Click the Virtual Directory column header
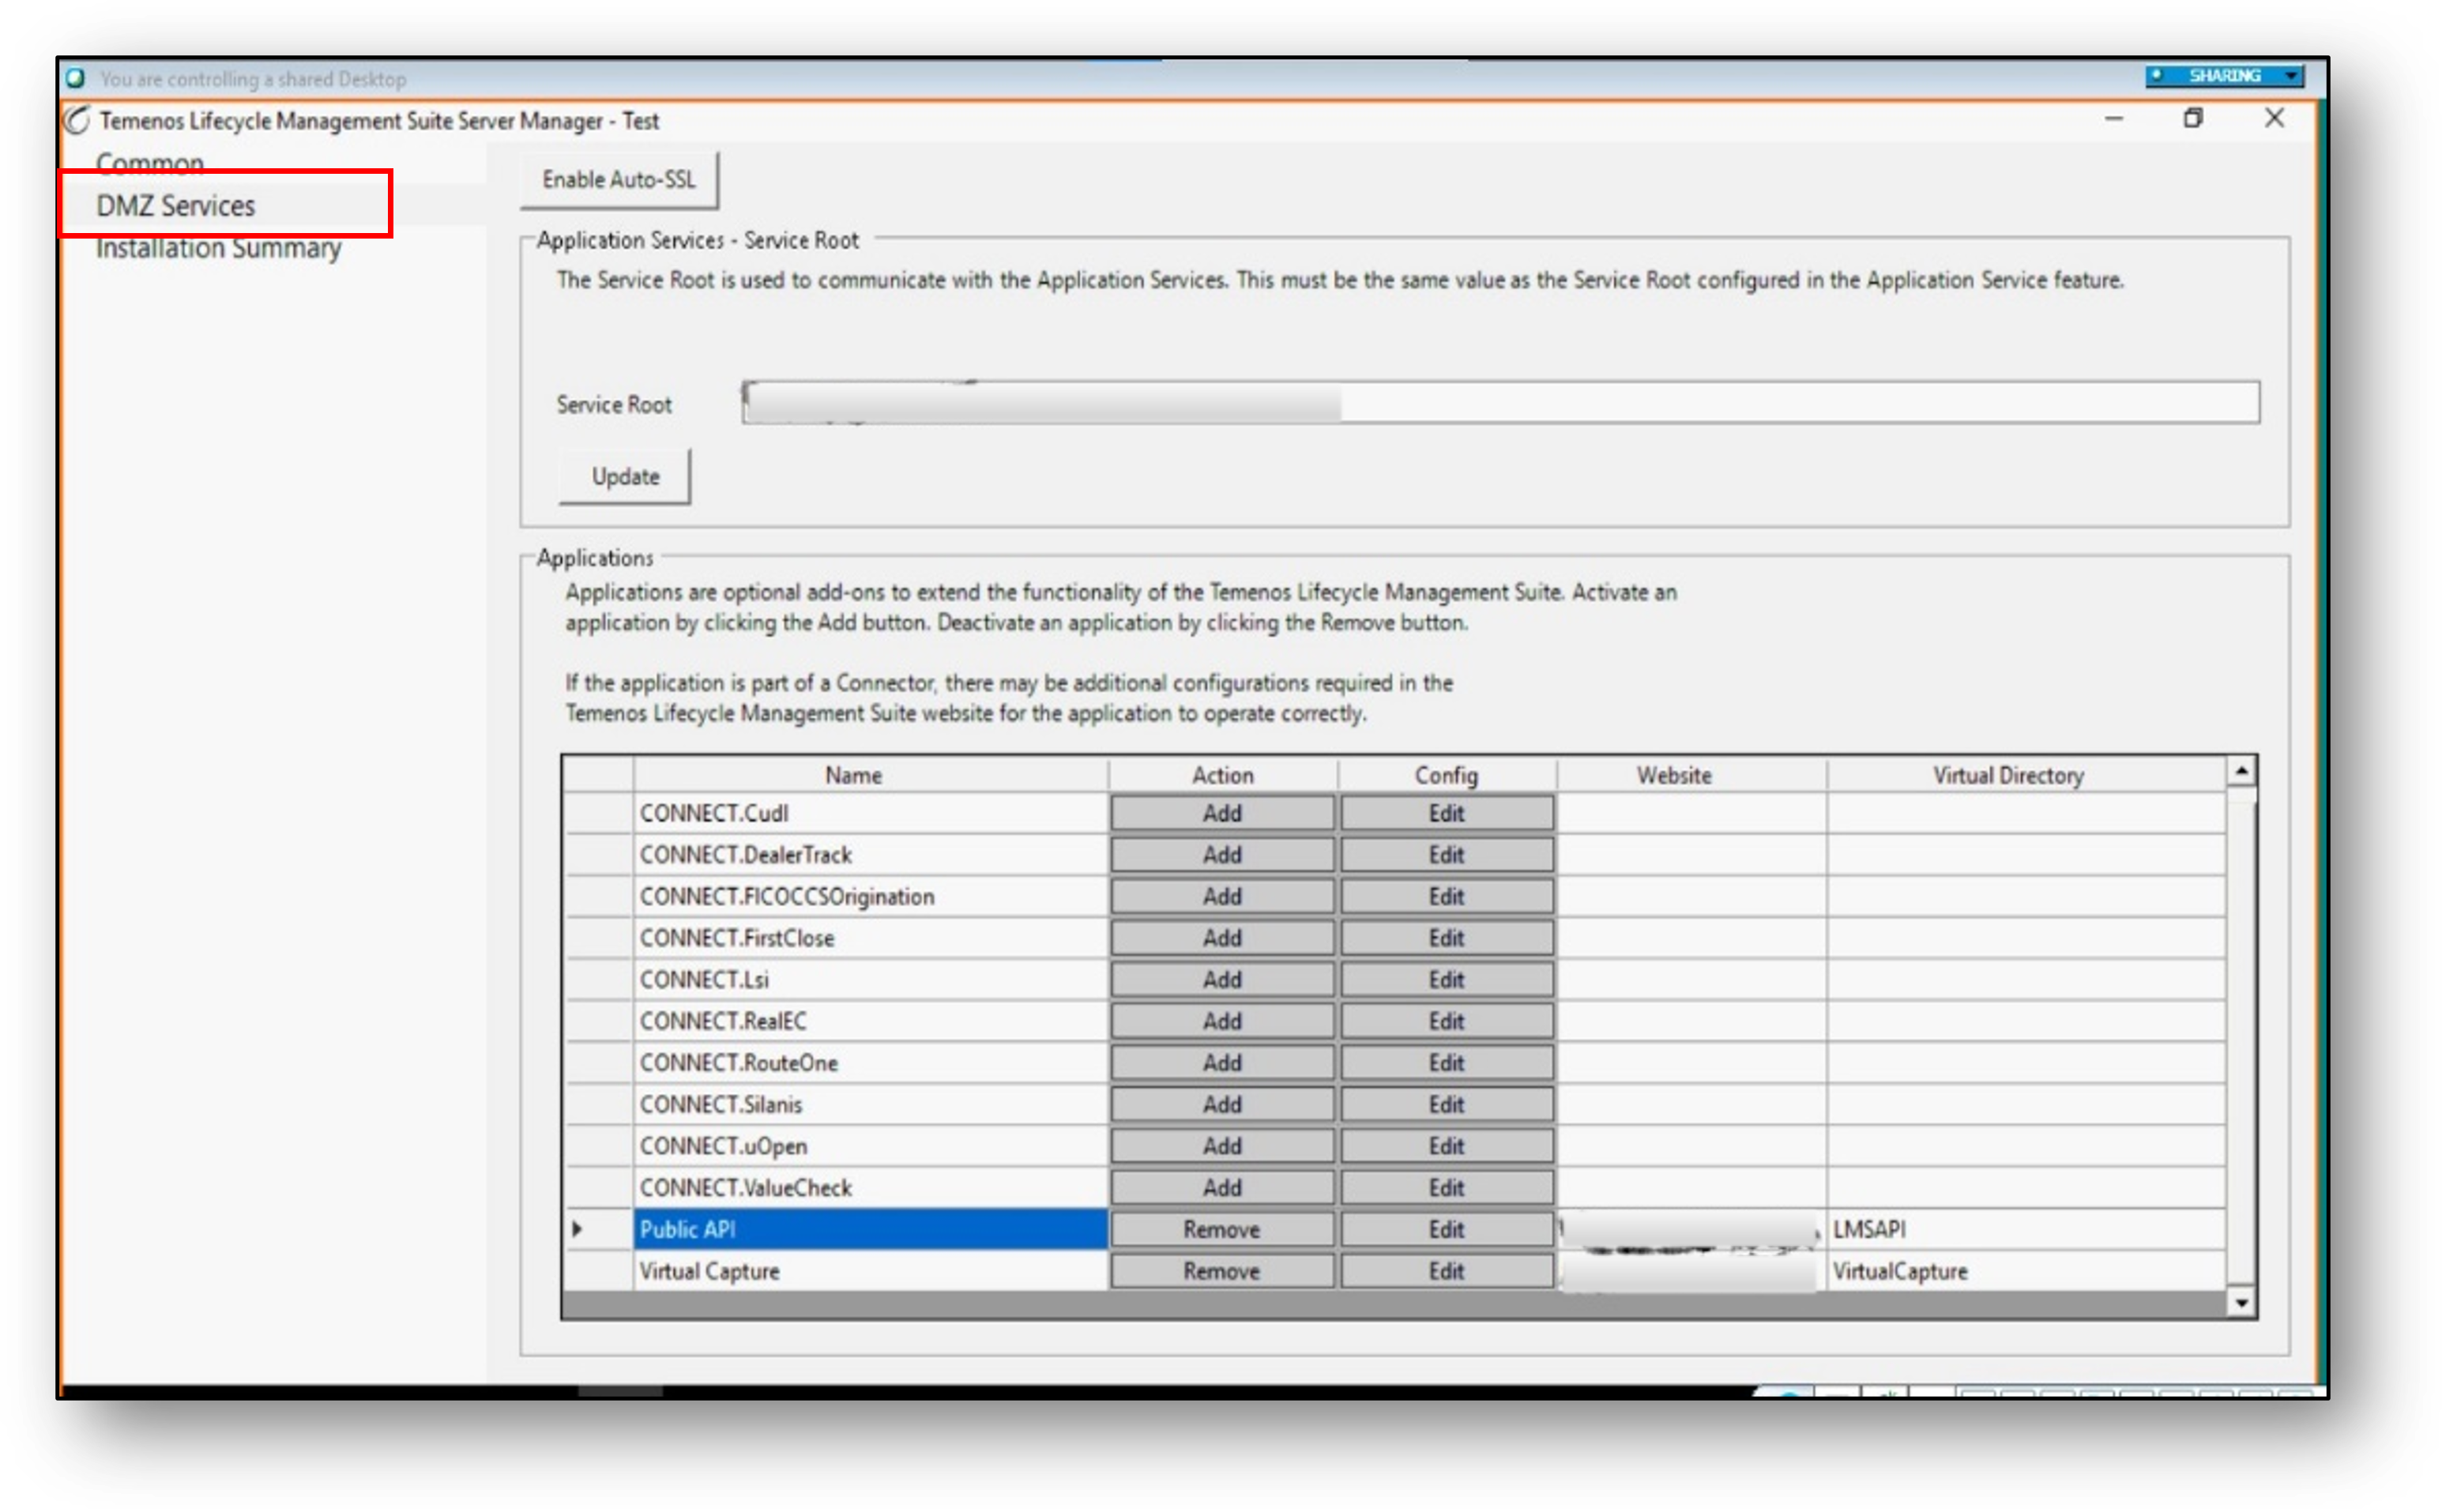Screen dimensions: 2442x1512 click(x=2026, y=775)
